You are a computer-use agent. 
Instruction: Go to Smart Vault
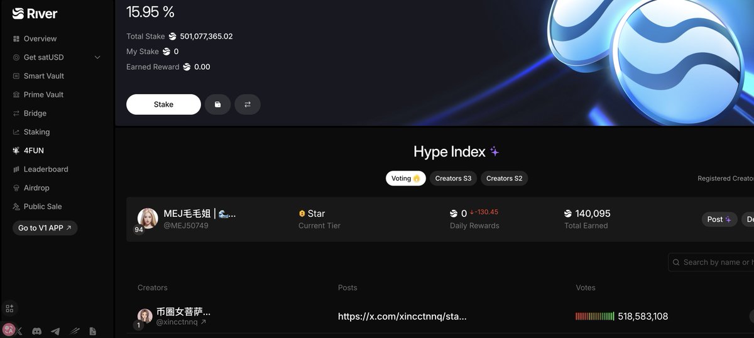pyautogui.click(x=44, y=76)
